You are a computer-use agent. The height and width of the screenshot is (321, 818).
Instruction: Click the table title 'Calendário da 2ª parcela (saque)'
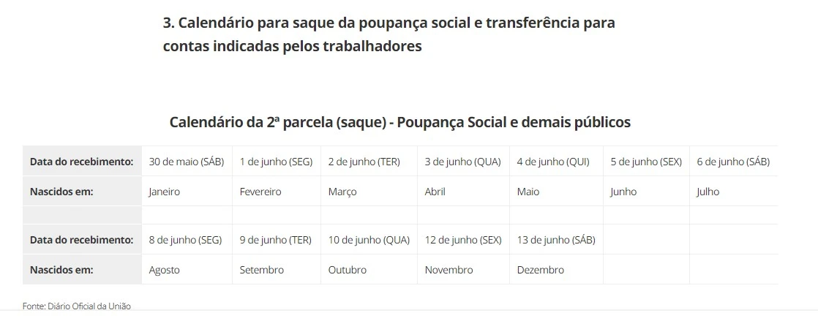tap(399, 122)
